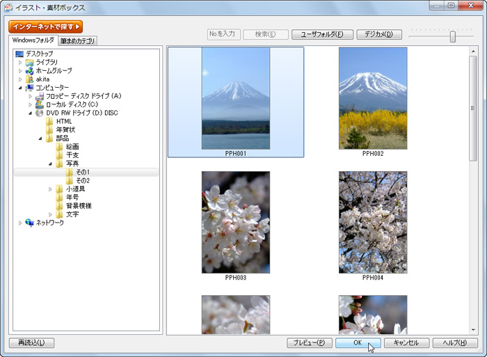487x357 pixels.
Task: Expand the 文字 folder node
Action: (50, 214)
